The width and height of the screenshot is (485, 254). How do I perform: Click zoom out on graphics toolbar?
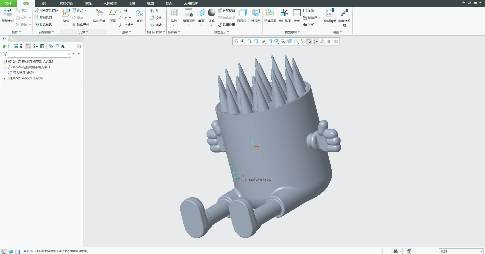(x=250, y=41)
